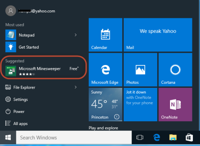Expand File Explorer jump list arrow
The height and width of the screenshot is (146, 200).
pyautogui.click(x=76, y=87)
